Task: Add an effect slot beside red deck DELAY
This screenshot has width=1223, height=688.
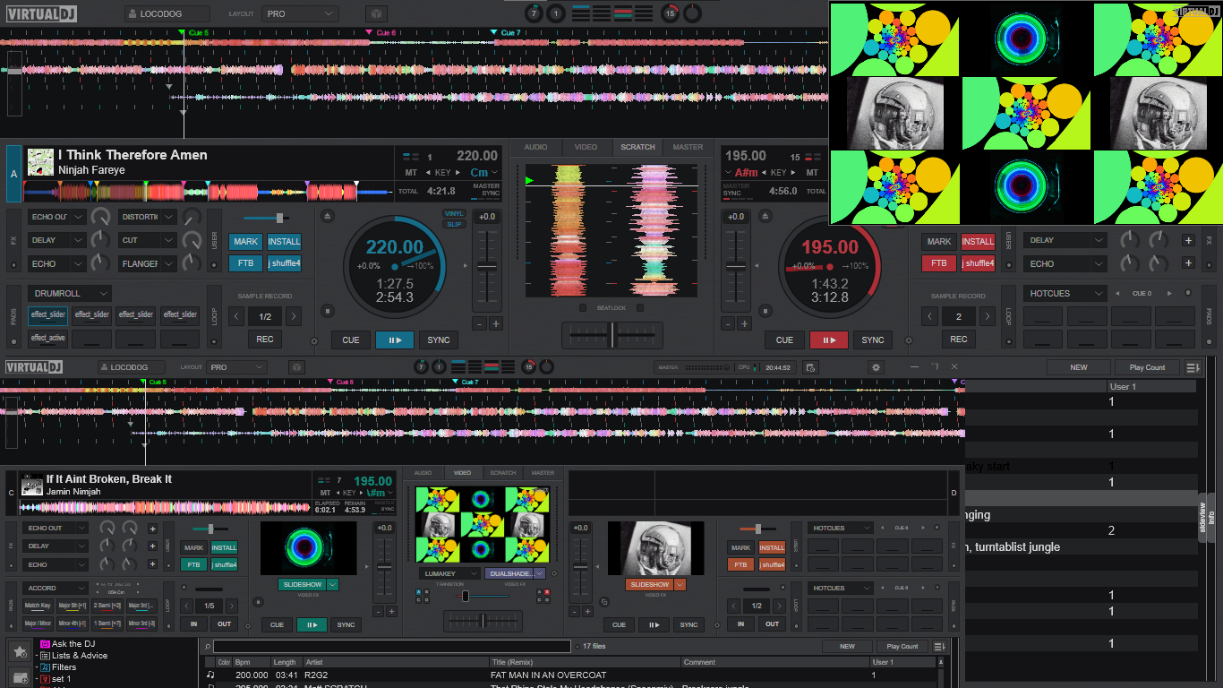Action: 1188,240
